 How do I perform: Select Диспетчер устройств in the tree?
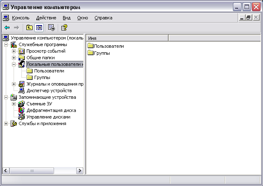49,91
